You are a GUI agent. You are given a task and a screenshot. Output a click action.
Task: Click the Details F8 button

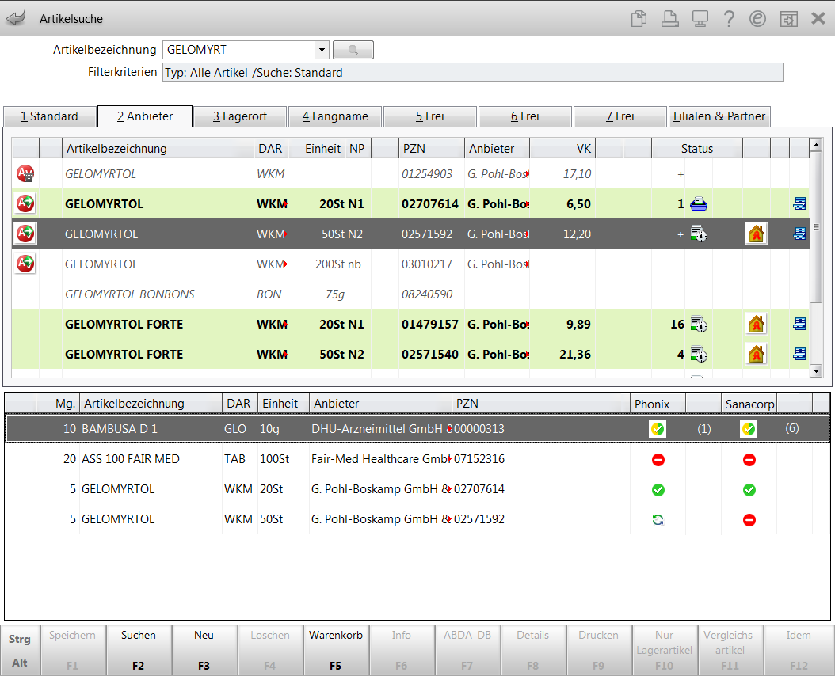click(532, 650)
